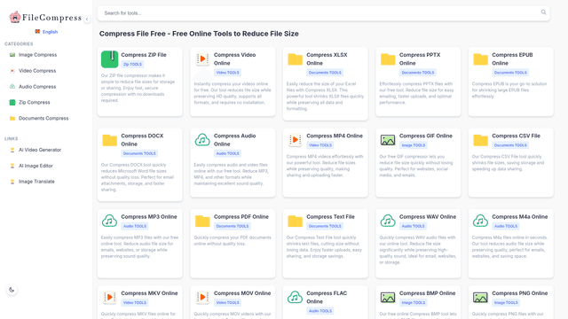
Task: Collapse the sidebar with the chevron
Action: click(x=87, y=19)
